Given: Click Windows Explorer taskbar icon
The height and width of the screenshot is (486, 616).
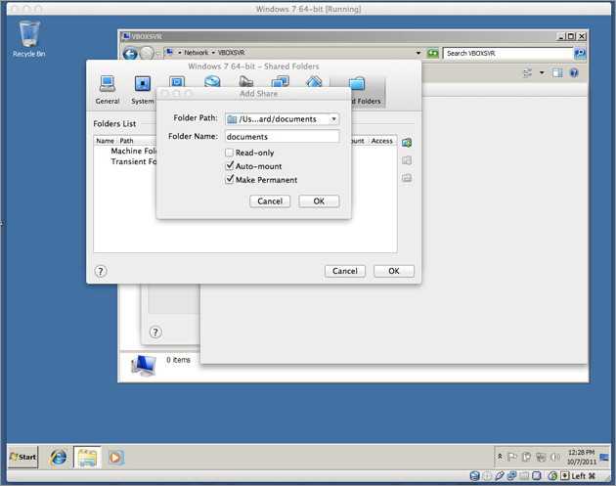Looking at the screenshot, I should tap(87, 457).
